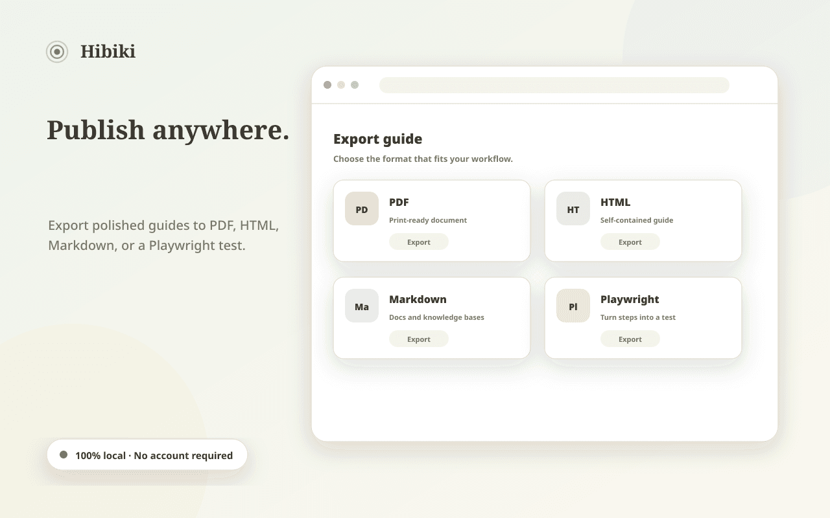
Task: Click the "Self-contained guide" description
Action: 637,220
